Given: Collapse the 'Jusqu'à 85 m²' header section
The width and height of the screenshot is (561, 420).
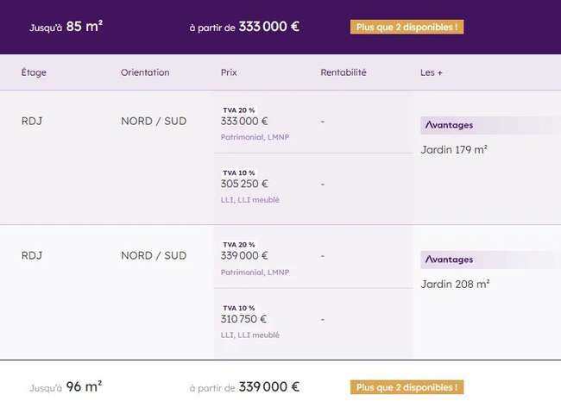Looking at the screenshot, I should click(280, 27).
